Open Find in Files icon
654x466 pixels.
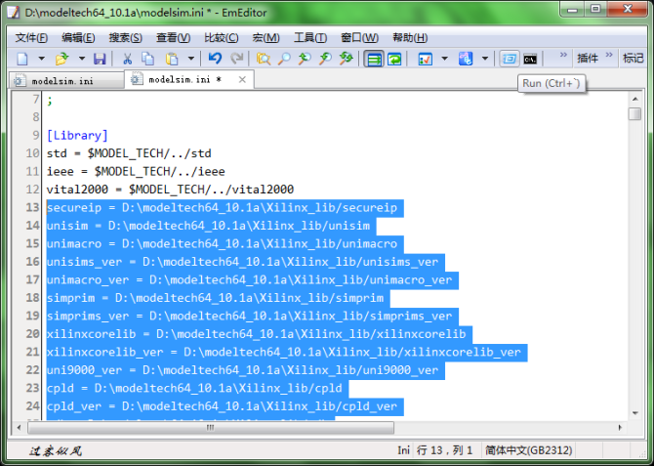pyautogui.click(x=264, y=59)
